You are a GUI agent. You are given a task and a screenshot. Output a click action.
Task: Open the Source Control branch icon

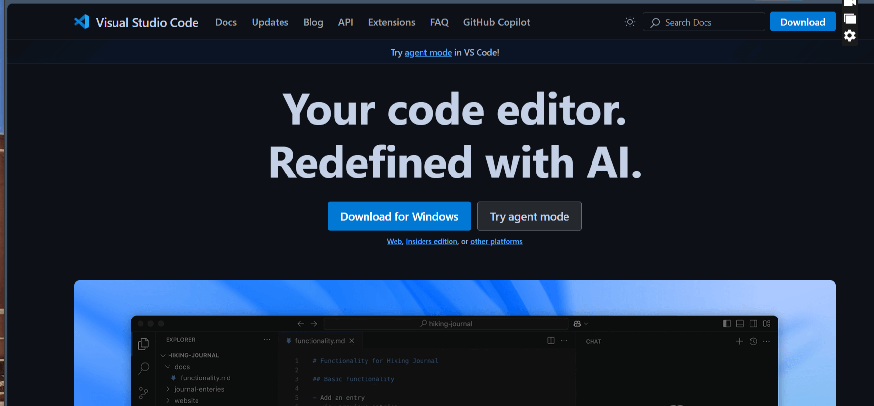point(143,393)
